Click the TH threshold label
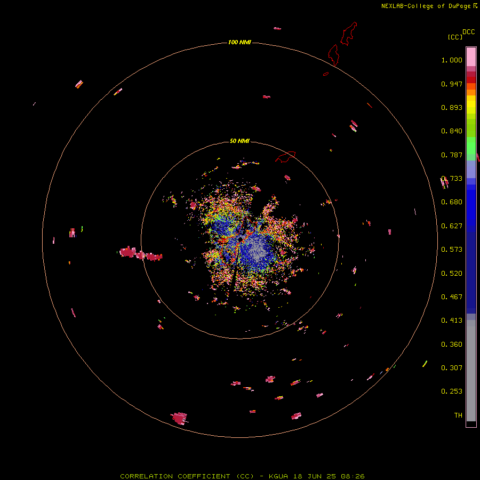Image resolution: width=480 pixels, height=480 pixels. 458,415
